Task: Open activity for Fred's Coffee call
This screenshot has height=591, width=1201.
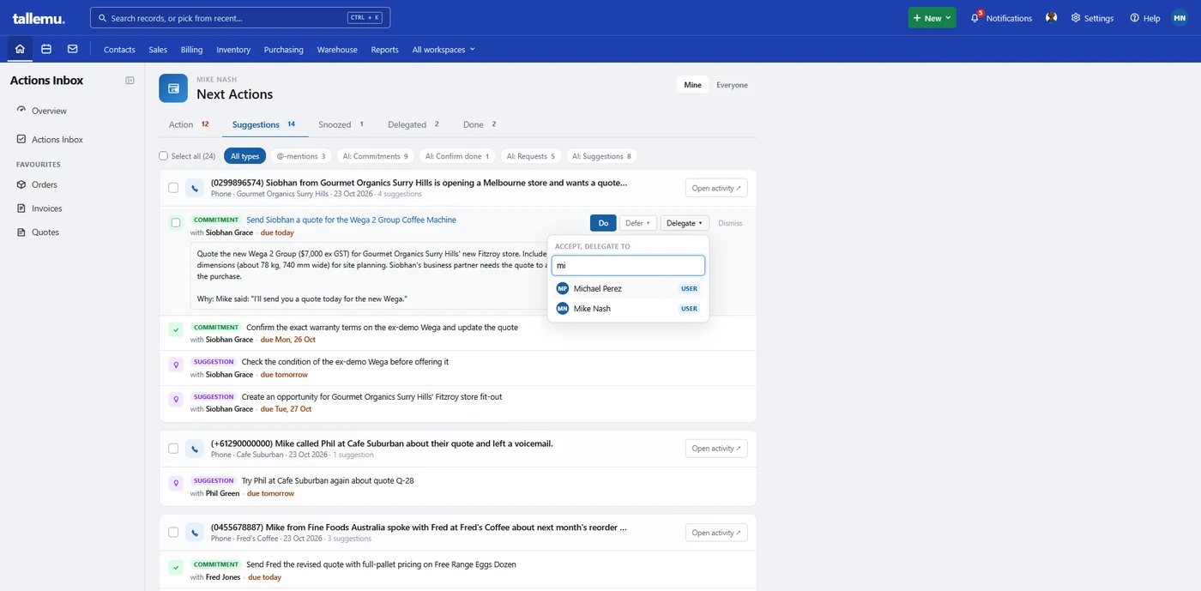Action: click(x=716, y=533)
